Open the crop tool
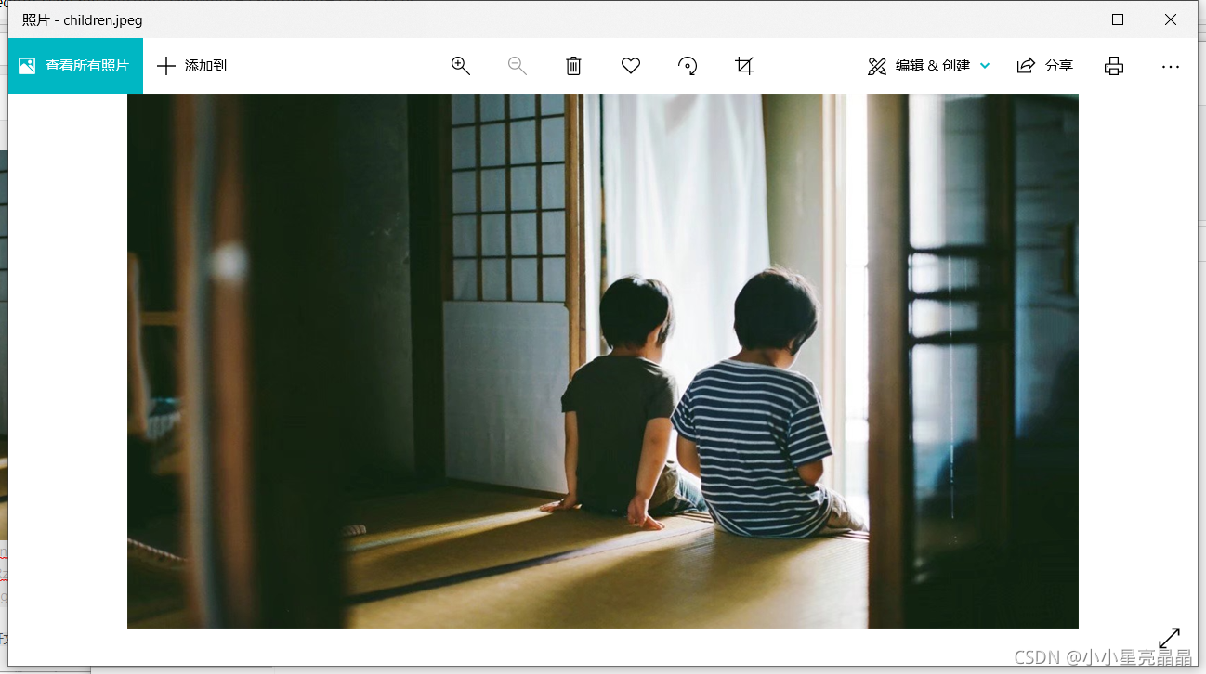The image size is (1206, 674). point(744,66)
